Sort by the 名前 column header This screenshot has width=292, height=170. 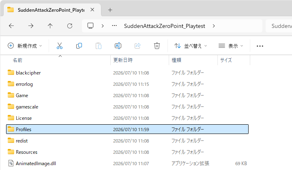pyautogui.click(x=17, y=60)
